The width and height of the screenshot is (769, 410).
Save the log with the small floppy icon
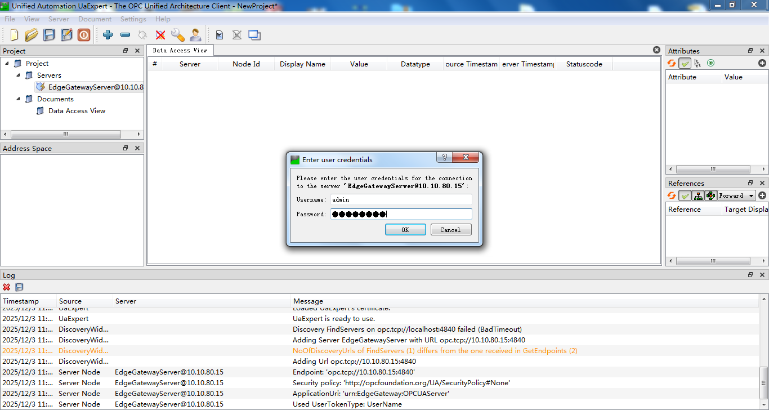coord(19,287)
